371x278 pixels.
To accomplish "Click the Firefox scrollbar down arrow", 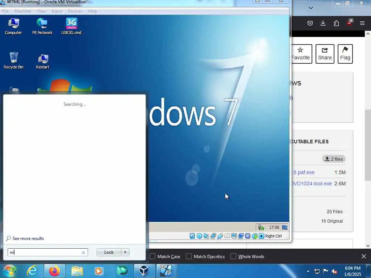I will point(368,246).
